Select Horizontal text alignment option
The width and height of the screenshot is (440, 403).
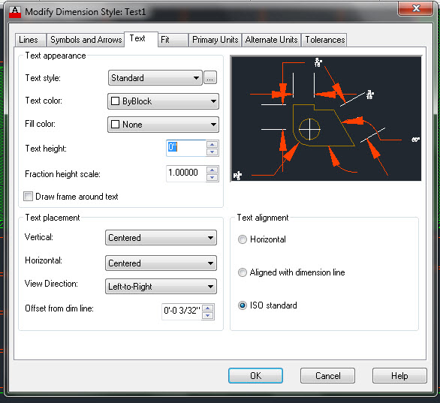243,239
